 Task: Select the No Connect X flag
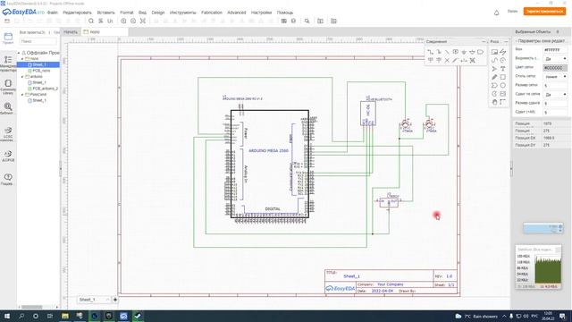coord(447,60)
